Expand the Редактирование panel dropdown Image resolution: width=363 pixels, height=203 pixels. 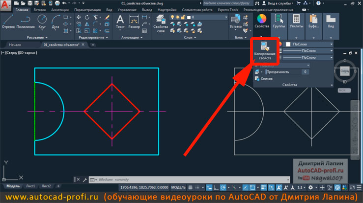pyautogui.click(x=93, y=37)
